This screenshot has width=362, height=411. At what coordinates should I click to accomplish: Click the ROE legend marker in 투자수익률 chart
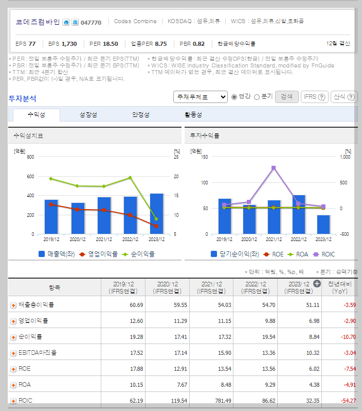click(x=266, y=254)
